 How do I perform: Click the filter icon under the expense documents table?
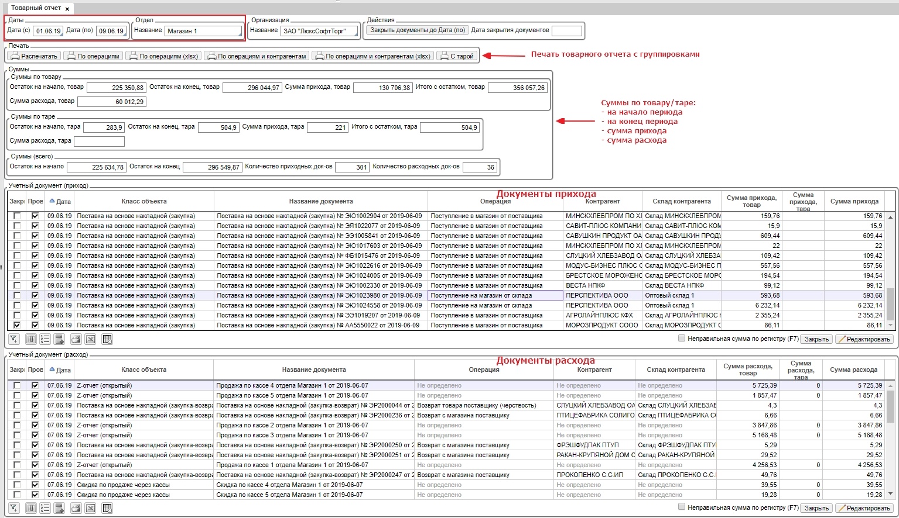[x=13, y=508]
